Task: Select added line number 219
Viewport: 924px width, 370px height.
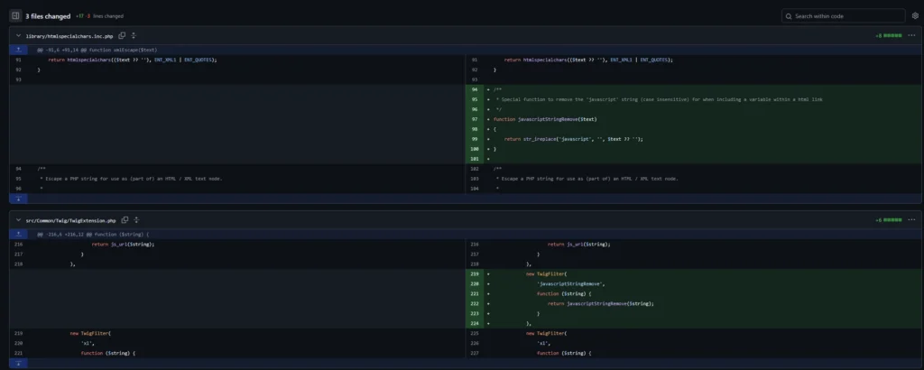Action: pos(475,274)
